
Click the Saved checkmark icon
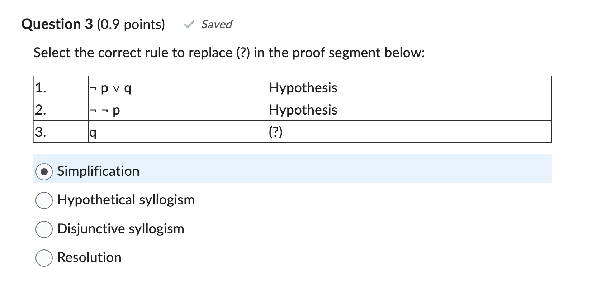[x=189, y=25]
